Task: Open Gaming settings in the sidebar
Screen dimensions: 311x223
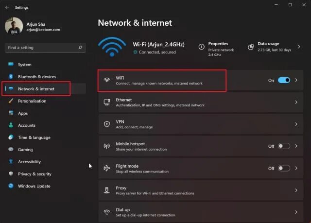Action: [25, 150]
